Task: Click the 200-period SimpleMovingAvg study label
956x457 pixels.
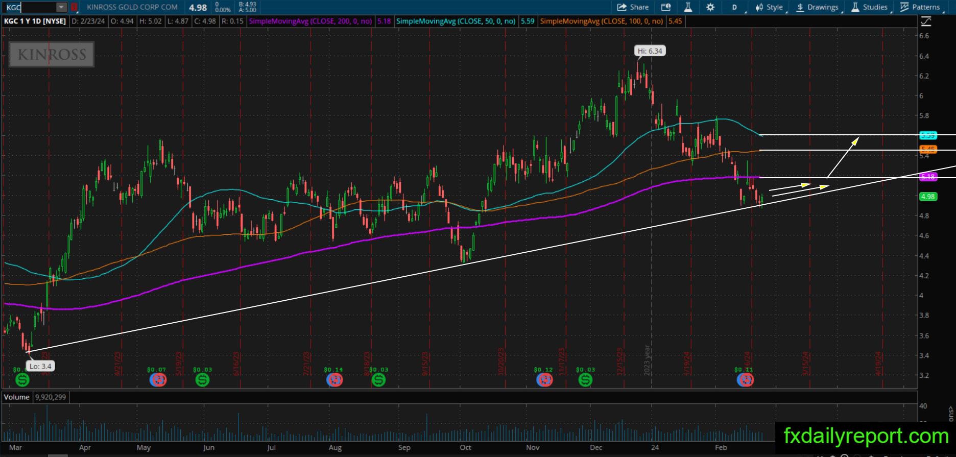Action: pyautogui.click(x=310, y=21)
